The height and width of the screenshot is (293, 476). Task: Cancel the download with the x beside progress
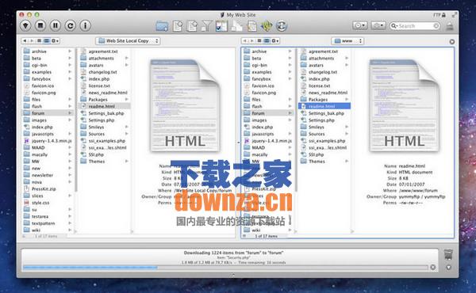pos(433,267)
